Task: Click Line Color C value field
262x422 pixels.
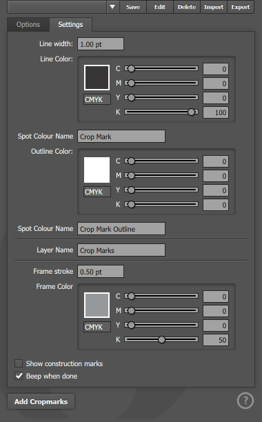Action: click(x=216, y=69)
